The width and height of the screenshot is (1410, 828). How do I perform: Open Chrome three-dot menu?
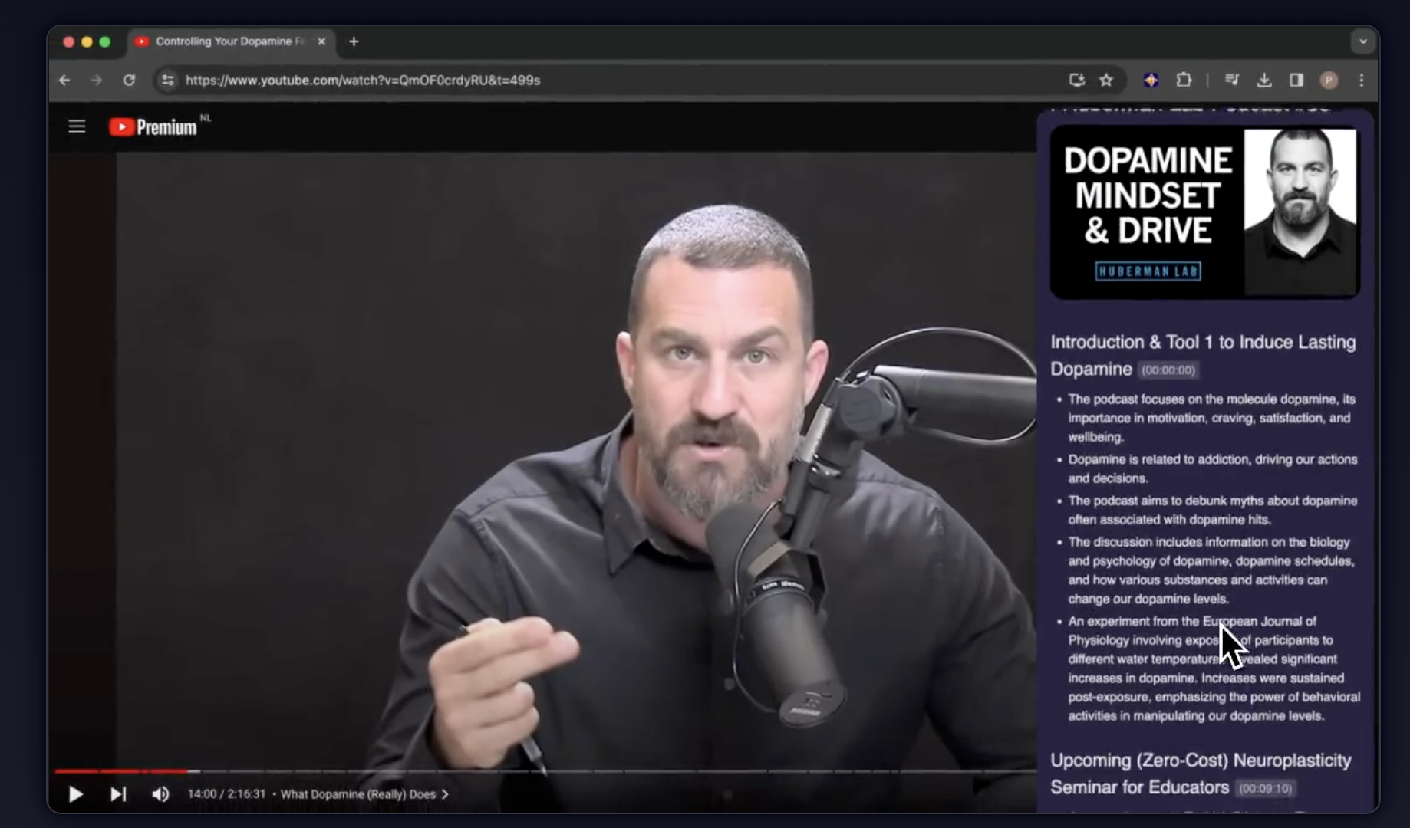tap(1362, 80)
